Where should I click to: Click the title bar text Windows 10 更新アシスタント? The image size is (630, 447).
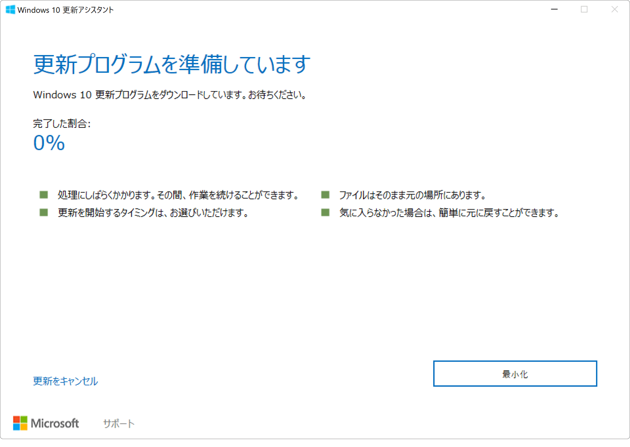pos(66,10)
